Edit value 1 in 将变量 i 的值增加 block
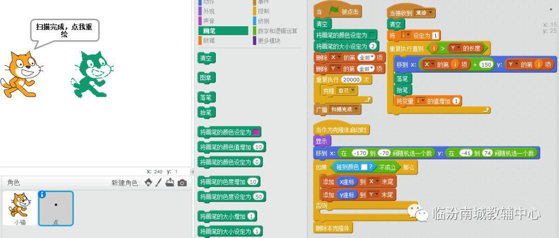 [x=457, y=101]
